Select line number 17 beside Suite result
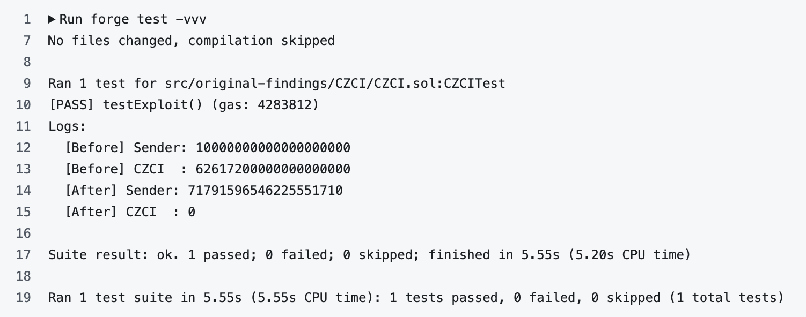 (x=24, y=255)
